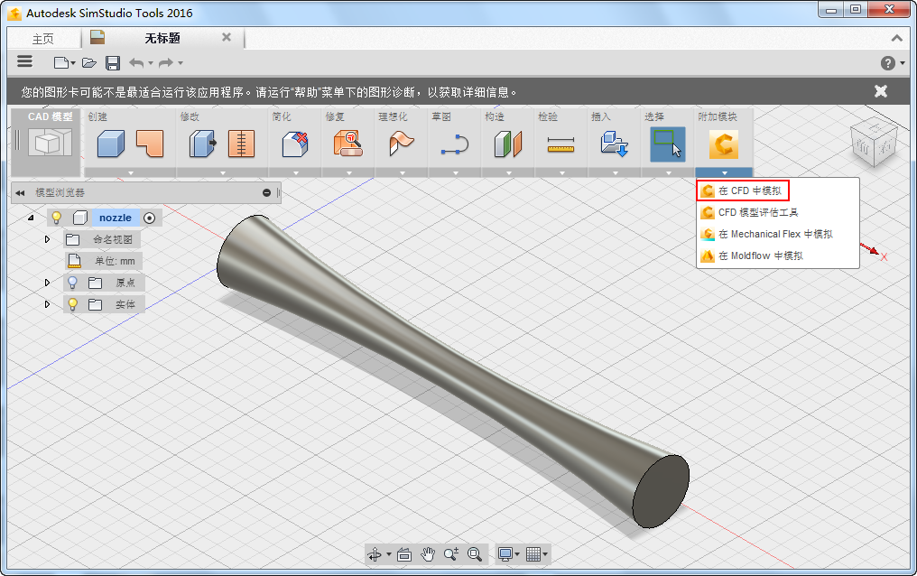Open an existing file
The width and height of the screenshot is (917, 576).
point(88,62)
